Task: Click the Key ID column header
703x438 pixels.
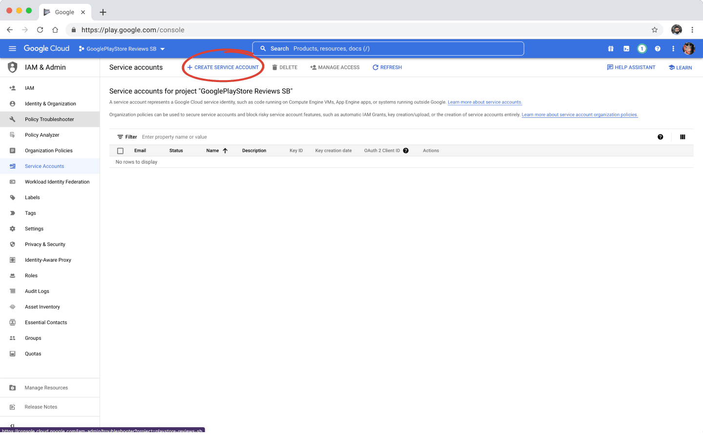Action: (x=296, y=150)
